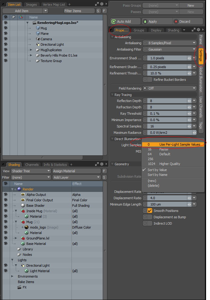Enable Refine Bucket Borders checkbox

(150, 80)
